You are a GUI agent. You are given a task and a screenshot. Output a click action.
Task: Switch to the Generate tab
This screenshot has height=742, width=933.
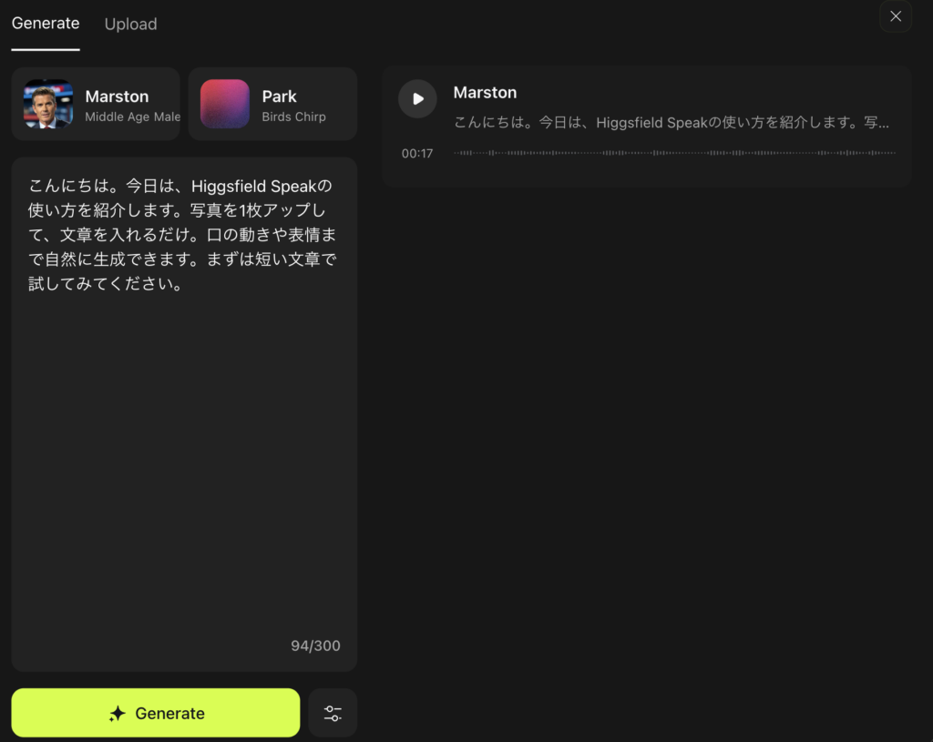pos(46,24)
